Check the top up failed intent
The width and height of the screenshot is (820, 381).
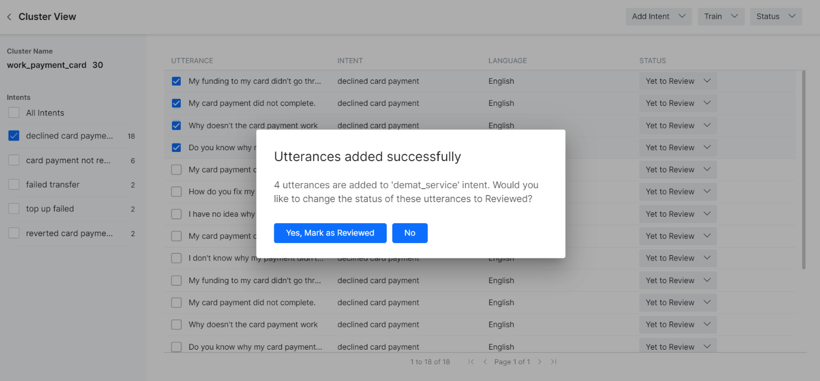14,209
